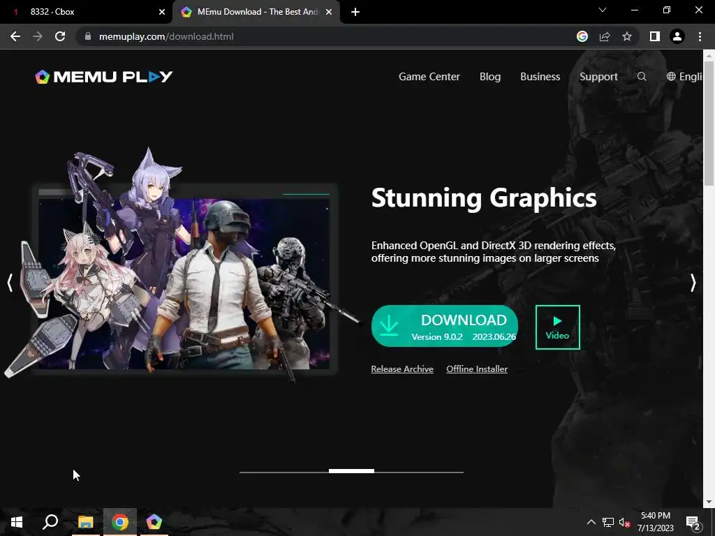Switch to the 8332 Cbox tab

(86, 12)
